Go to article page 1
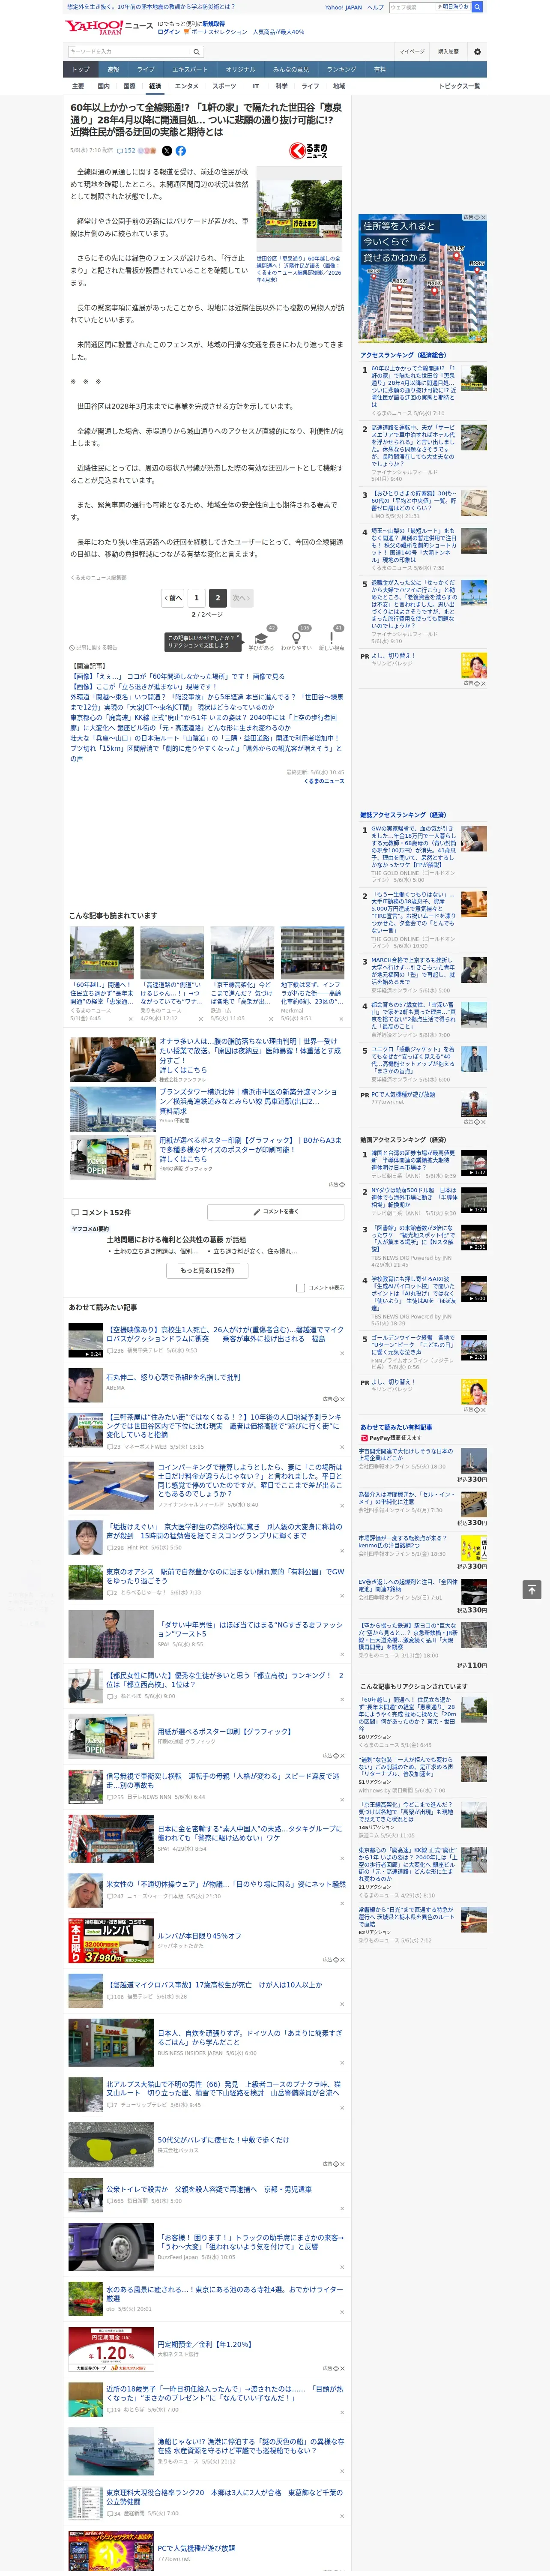550x2571 pixels. pyautogui.click(x=197, y=598)
